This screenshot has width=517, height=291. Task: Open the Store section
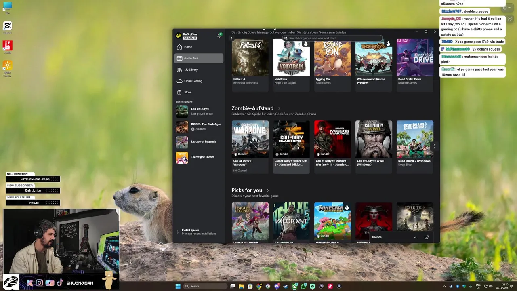click(199, 92)
